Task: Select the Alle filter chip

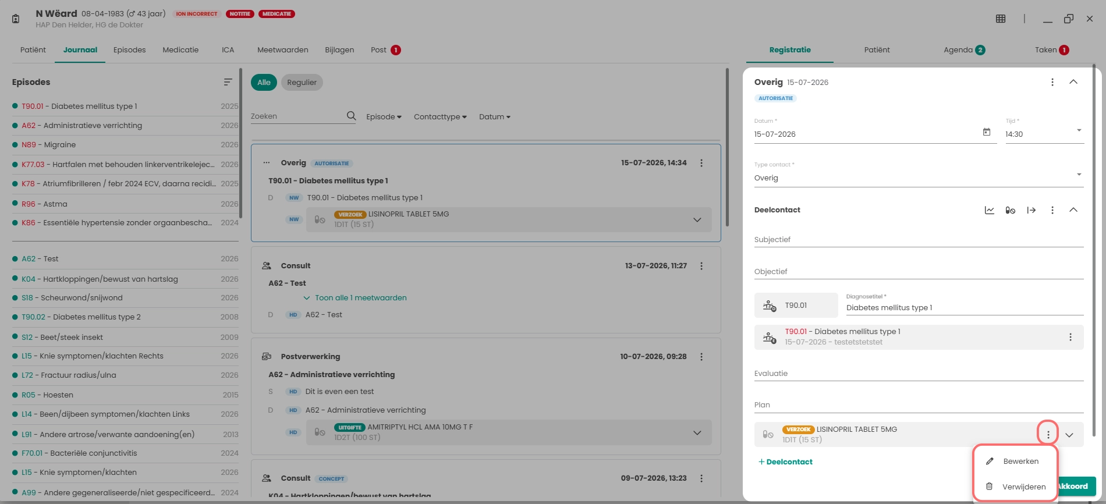Action: [264, 82]
